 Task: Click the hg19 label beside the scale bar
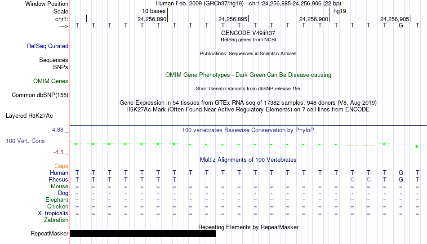[x=340, y=11]
